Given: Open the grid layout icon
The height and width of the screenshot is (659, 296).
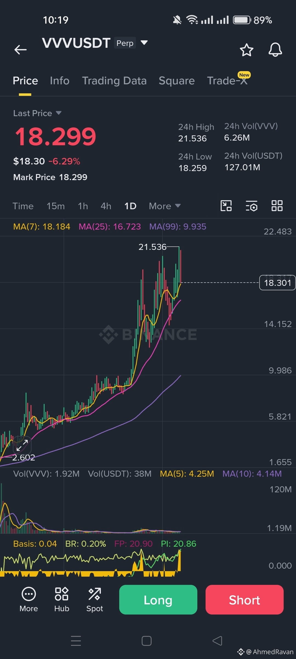Looking at the screenshot, I should [x=277, y=206].
